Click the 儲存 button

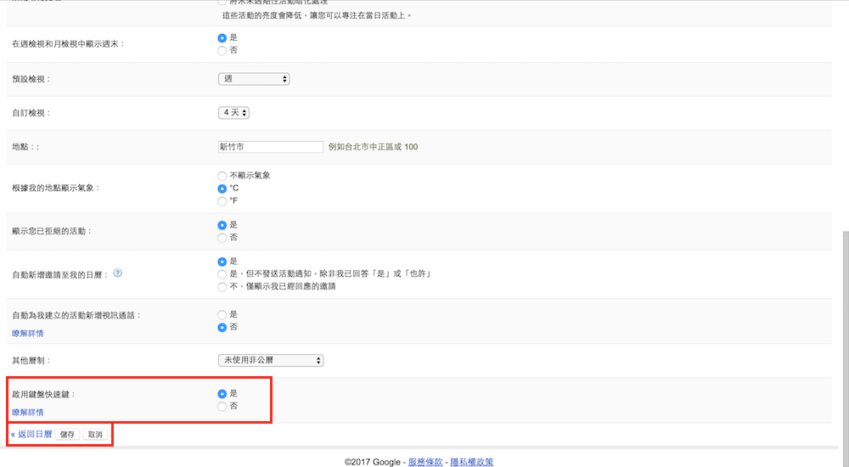tap(68, 435)
